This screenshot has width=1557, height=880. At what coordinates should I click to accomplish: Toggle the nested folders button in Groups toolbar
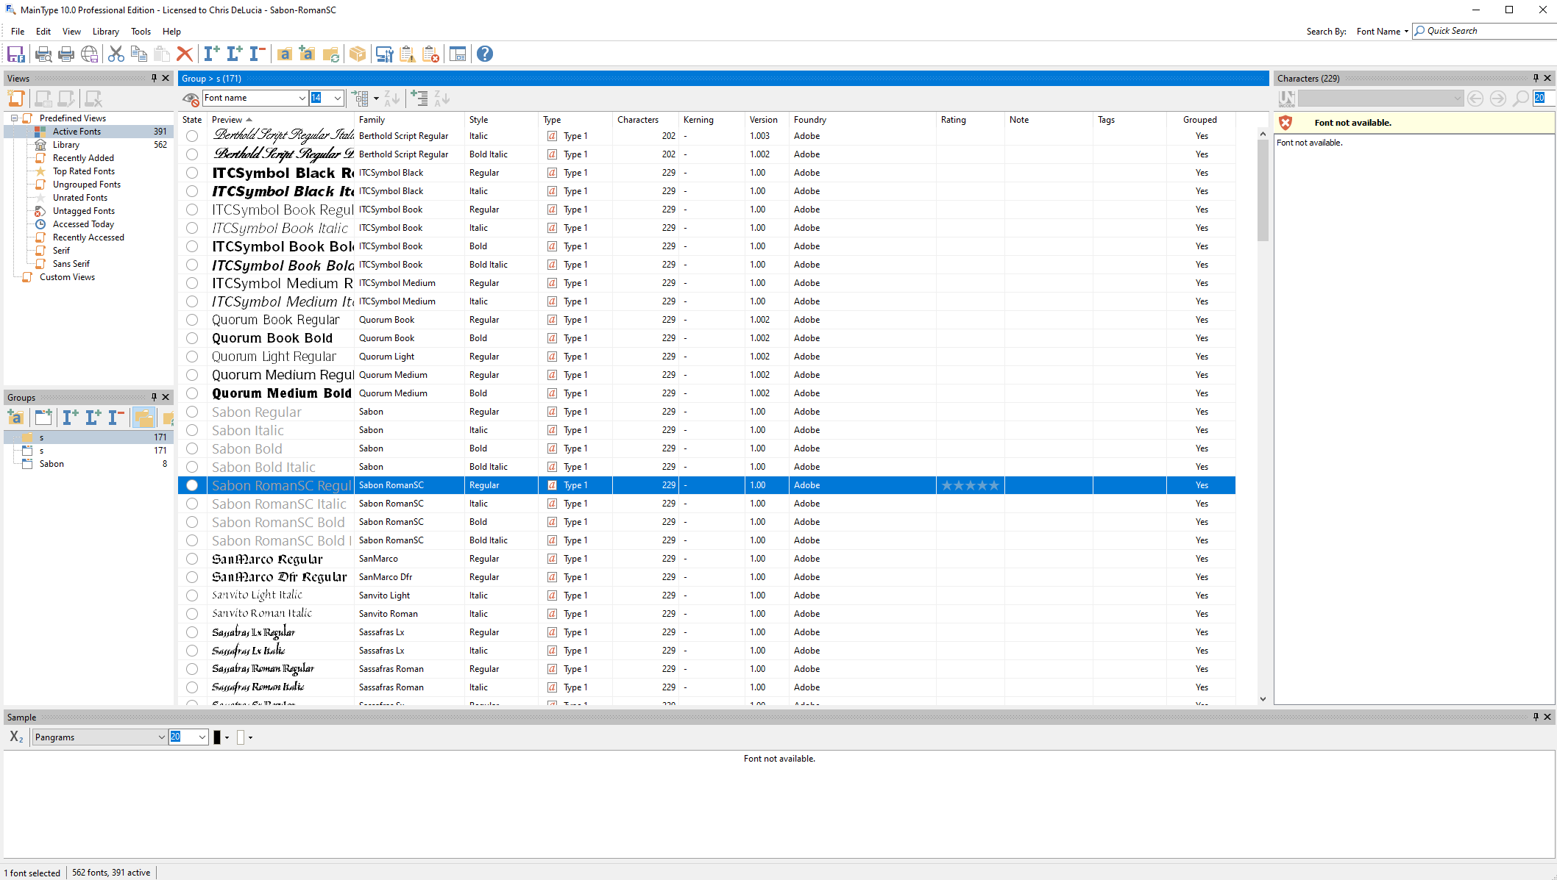[x=143, y=418]
